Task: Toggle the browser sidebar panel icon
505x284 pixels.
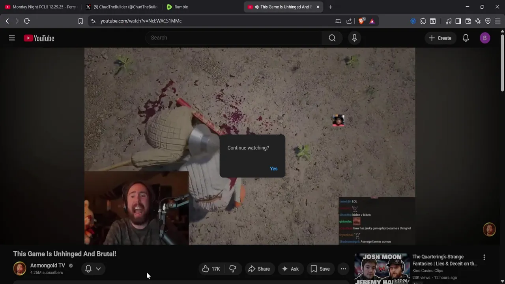Action: tap(458, 21)
